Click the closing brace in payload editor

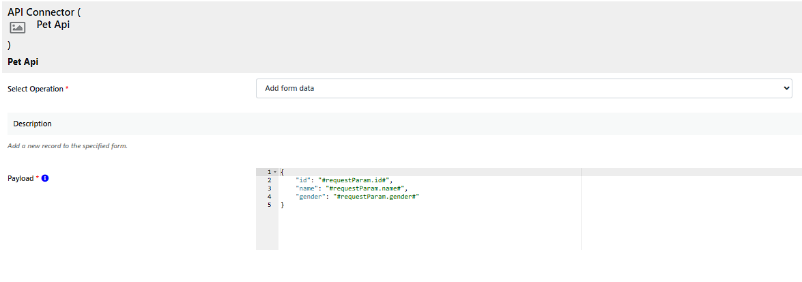283,205
